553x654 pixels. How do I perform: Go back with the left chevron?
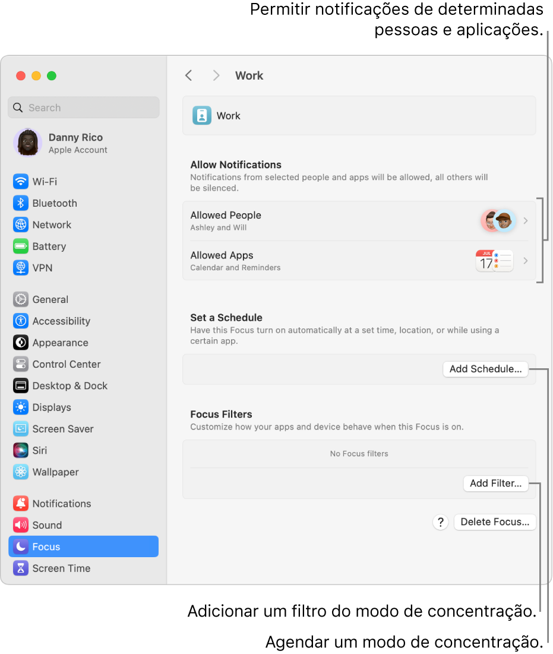click(x=188, y=75)
